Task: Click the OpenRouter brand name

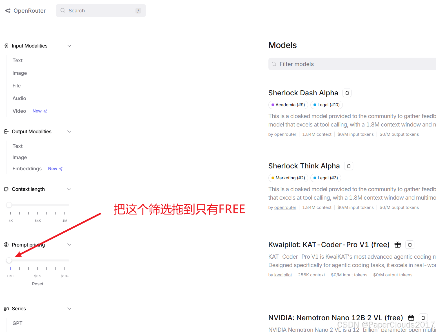Action: pos(30,11)
